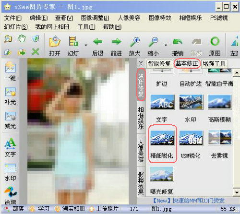
Task: Expand the dropdown arrow beside 缩小
Action: point(166,45)
